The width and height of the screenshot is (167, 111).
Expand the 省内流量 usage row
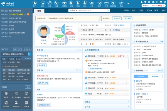click(x=127, y=78)
